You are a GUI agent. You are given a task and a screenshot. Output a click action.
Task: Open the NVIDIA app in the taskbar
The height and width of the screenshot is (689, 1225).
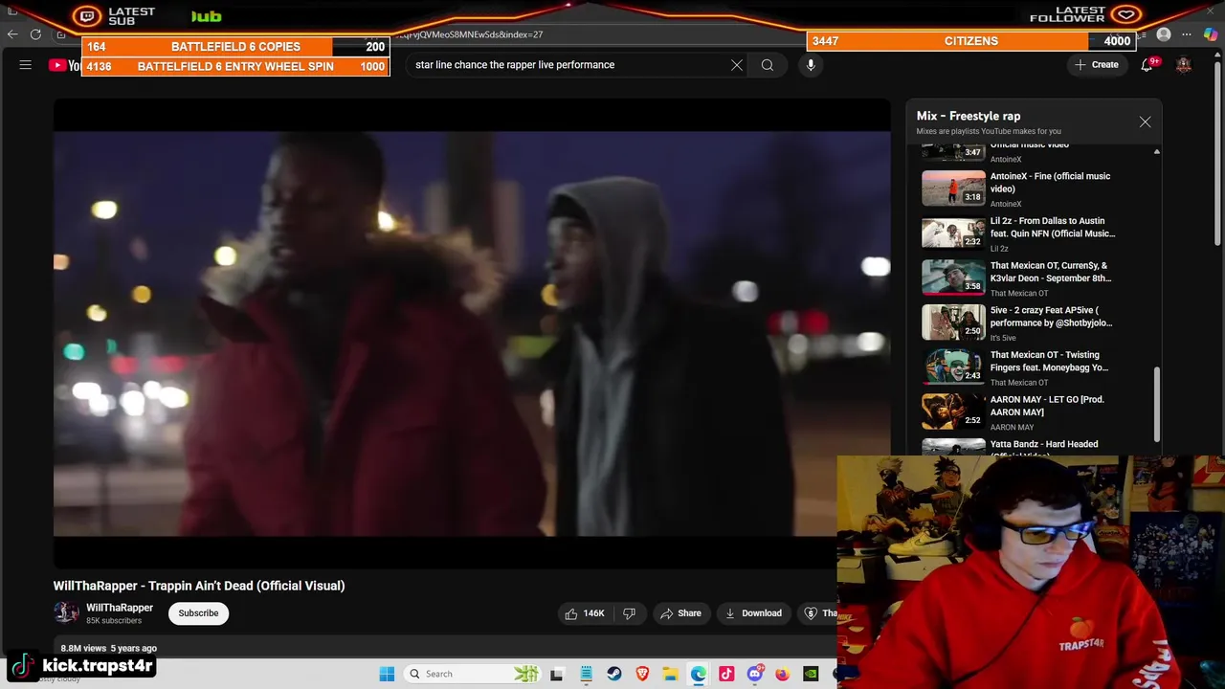coord(811,674)
